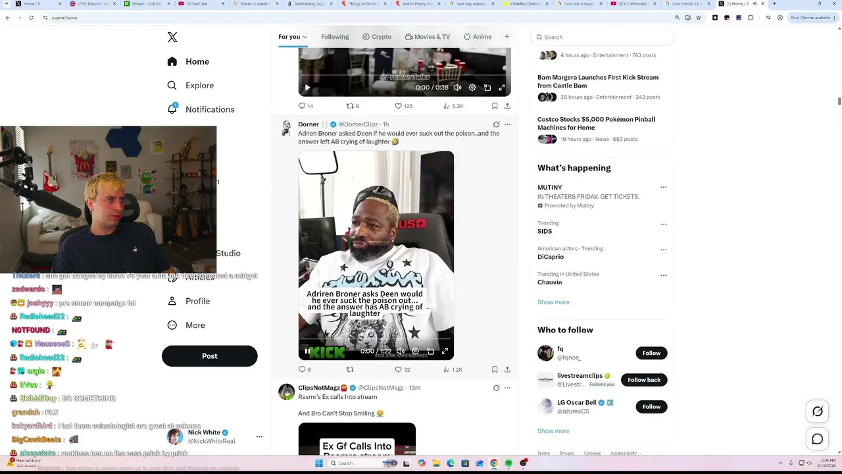Reload the page in Chrome
This screenshot has height=474, width=842.
[31, 18]
